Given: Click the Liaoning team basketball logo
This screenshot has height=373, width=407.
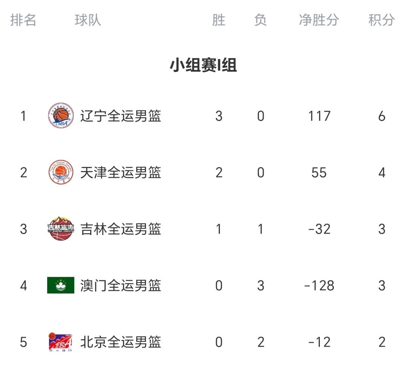Looking at the screenshot, I should click(x=60, y=116).
